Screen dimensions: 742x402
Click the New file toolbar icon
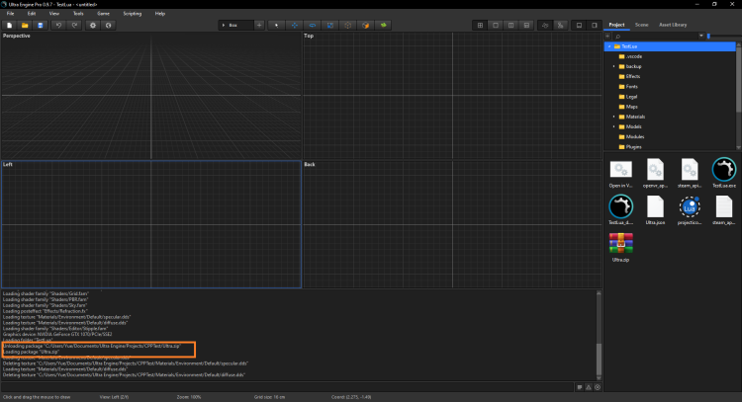click(9, 25)
